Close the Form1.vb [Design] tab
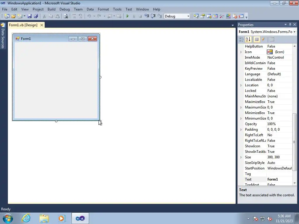 coord(41,25)
